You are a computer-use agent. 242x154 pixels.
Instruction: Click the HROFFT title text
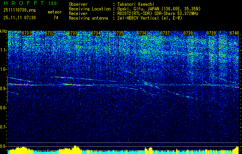coord(24,3)
